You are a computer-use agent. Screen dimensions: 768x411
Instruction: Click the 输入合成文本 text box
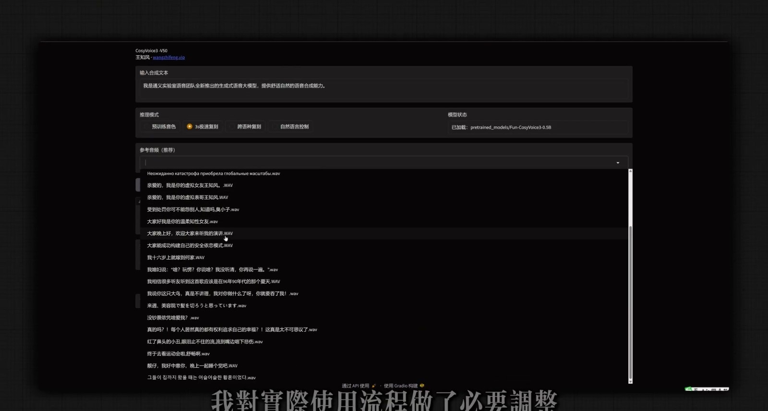point(384,89)
